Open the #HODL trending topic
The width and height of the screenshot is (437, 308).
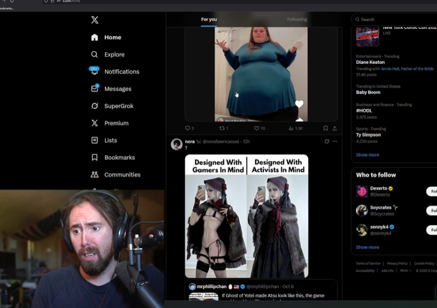tap(364, 111)
